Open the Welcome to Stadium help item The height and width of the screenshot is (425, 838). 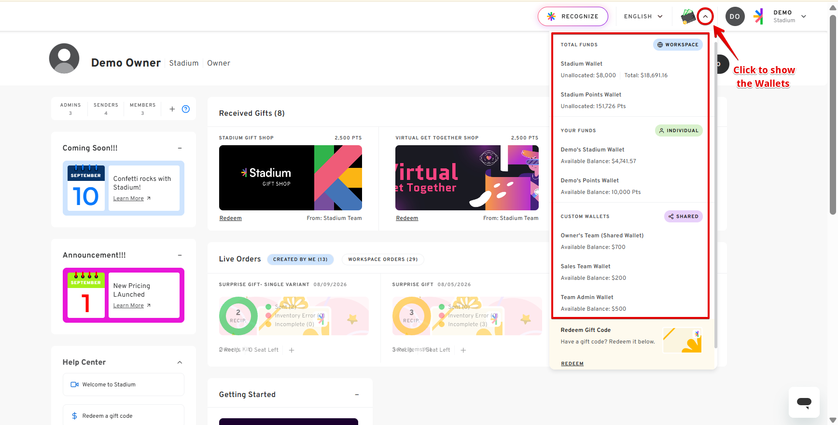click(124, 384)
